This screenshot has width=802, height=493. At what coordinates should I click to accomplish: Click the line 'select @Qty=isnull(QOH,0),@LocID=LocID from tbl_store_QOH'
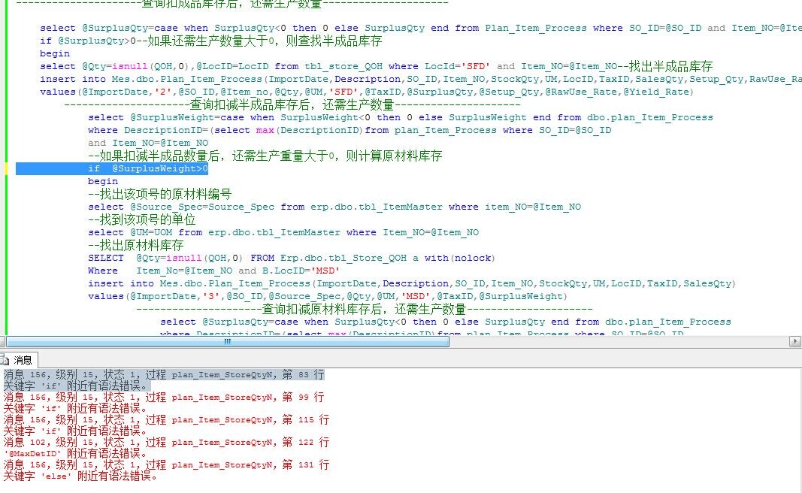[x=376, y=66]
